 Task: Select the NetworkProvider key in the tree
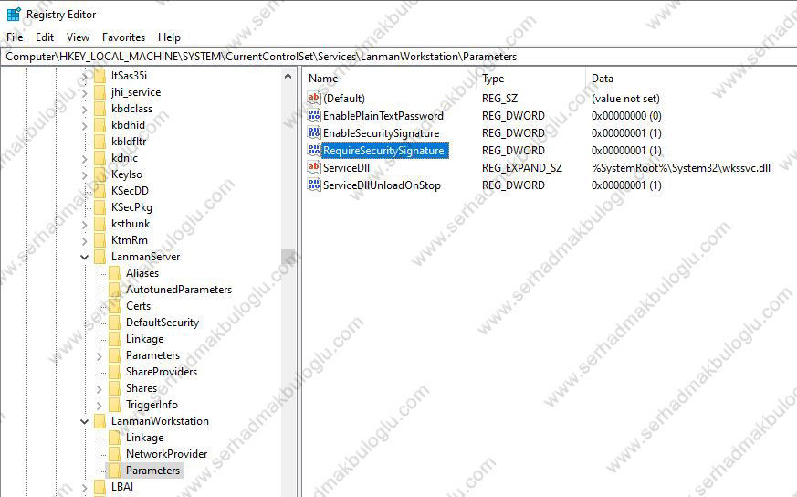coord(166,454)
